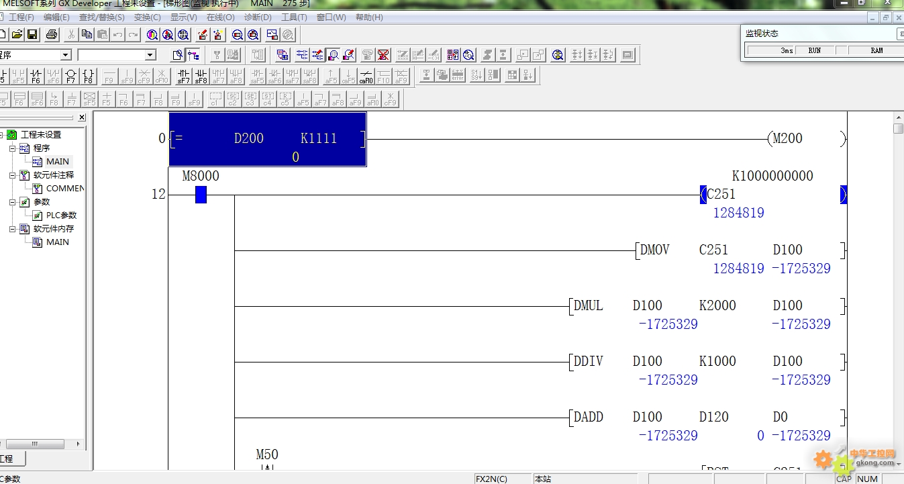Open the 诊断(D) menu

point(258,17)
